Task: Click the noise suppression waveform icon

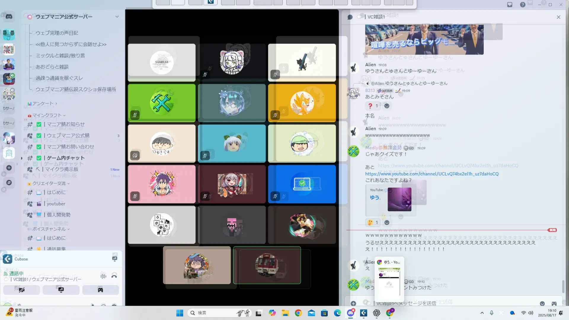Action: 103,276
